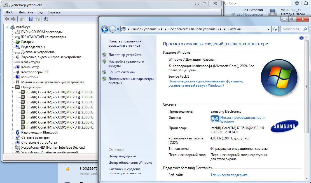This screenshot has height=183, width=311.
Task: Click the 5,3 performance score badge
Action: [215, 119]
